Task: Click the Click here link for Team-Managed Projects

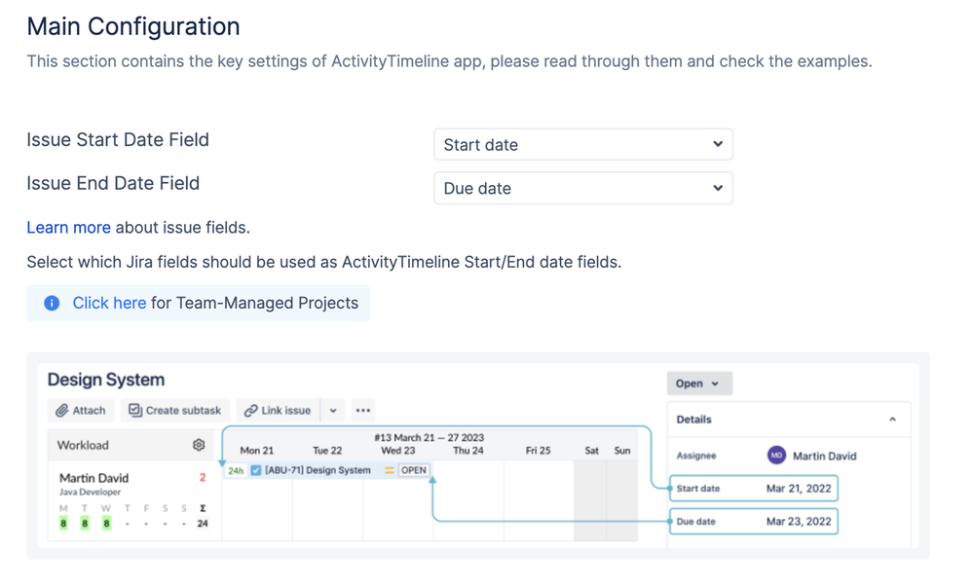Action: coord(109,303)
